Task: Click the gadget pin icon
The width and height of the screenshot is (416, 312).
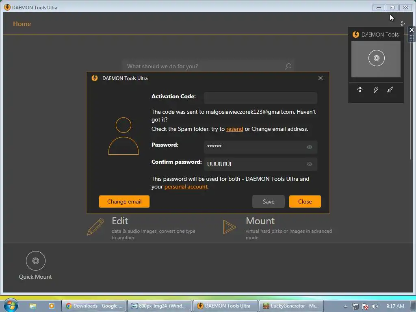Action: coord(390,90)
